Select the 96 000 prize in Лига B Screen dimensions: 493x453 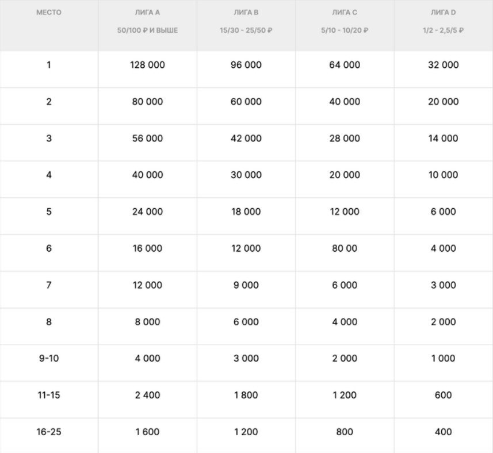point(246,65)
